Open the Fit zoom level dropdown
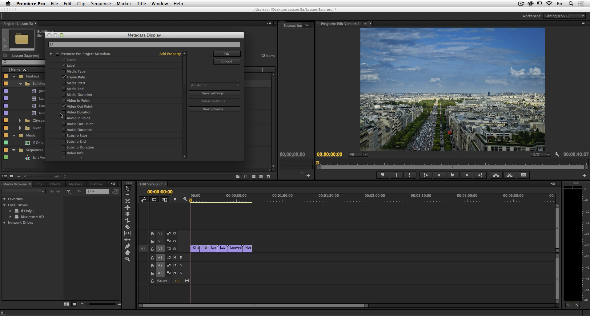Viewport: 590px width, 316px height. pos(358,154)
